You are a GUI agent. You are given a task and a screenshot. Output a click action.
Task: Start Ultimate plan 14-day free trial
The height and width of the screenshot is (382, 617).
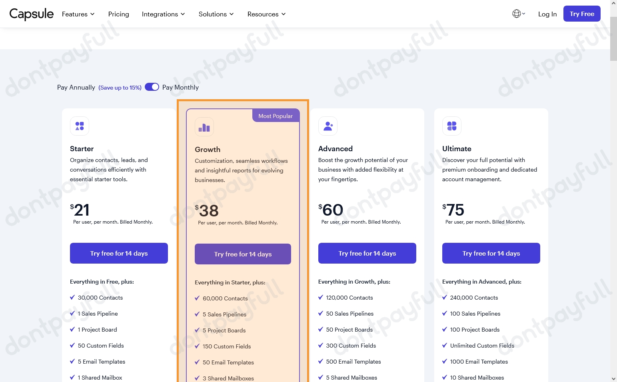(x=491, y=253)
